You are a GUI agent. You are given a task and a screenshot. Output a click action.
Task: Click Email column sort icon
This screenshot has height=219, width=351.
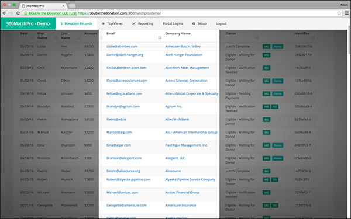[x=160, y=37]
